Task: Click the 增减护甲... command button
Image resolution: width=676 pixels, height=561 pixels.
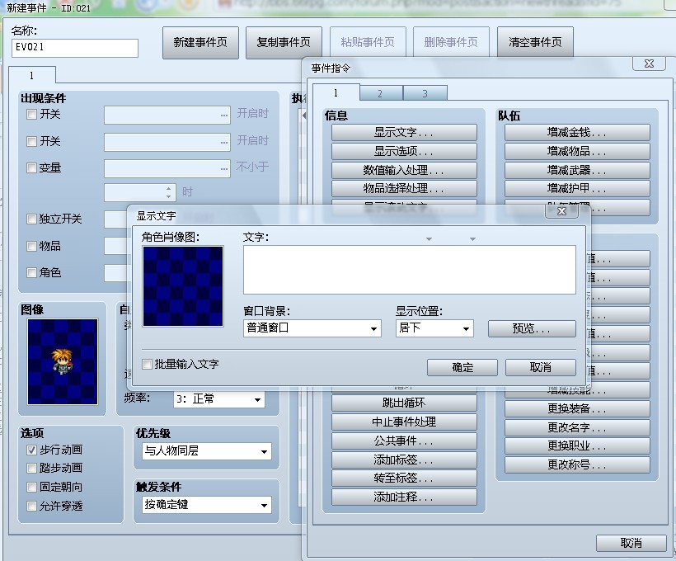Action: (x=577, y=189)
